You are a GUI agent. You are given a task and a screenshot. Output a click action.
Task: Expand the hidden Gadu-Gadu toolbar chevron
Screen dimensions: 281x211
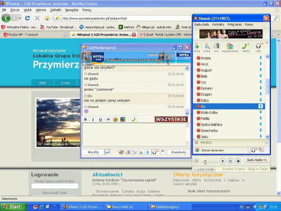tap(267, 43)
